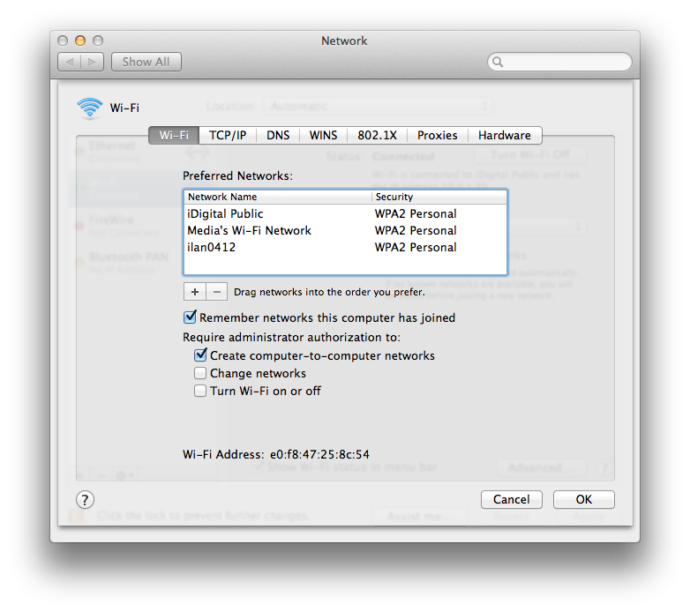Click Cancel to dismiss the sheet

point(512,499)
